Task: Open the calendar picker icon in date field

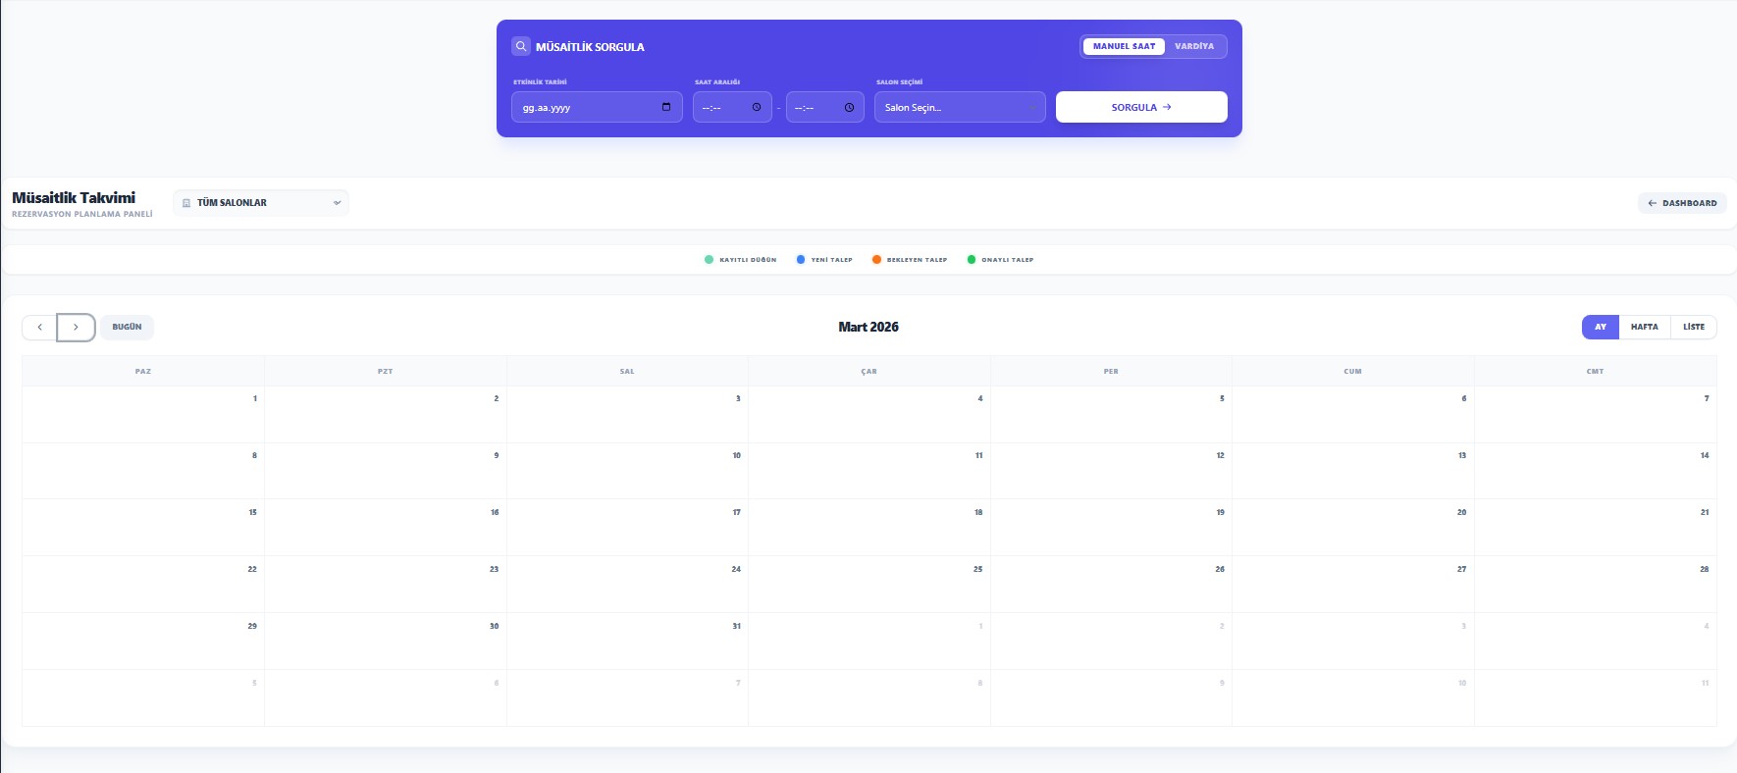Action: click(666, 107)
